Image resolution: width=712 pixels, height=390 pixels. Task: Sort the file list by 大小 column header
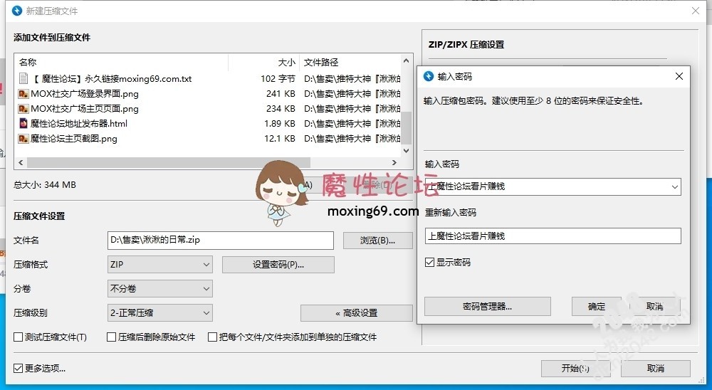[x=264, y=62]
